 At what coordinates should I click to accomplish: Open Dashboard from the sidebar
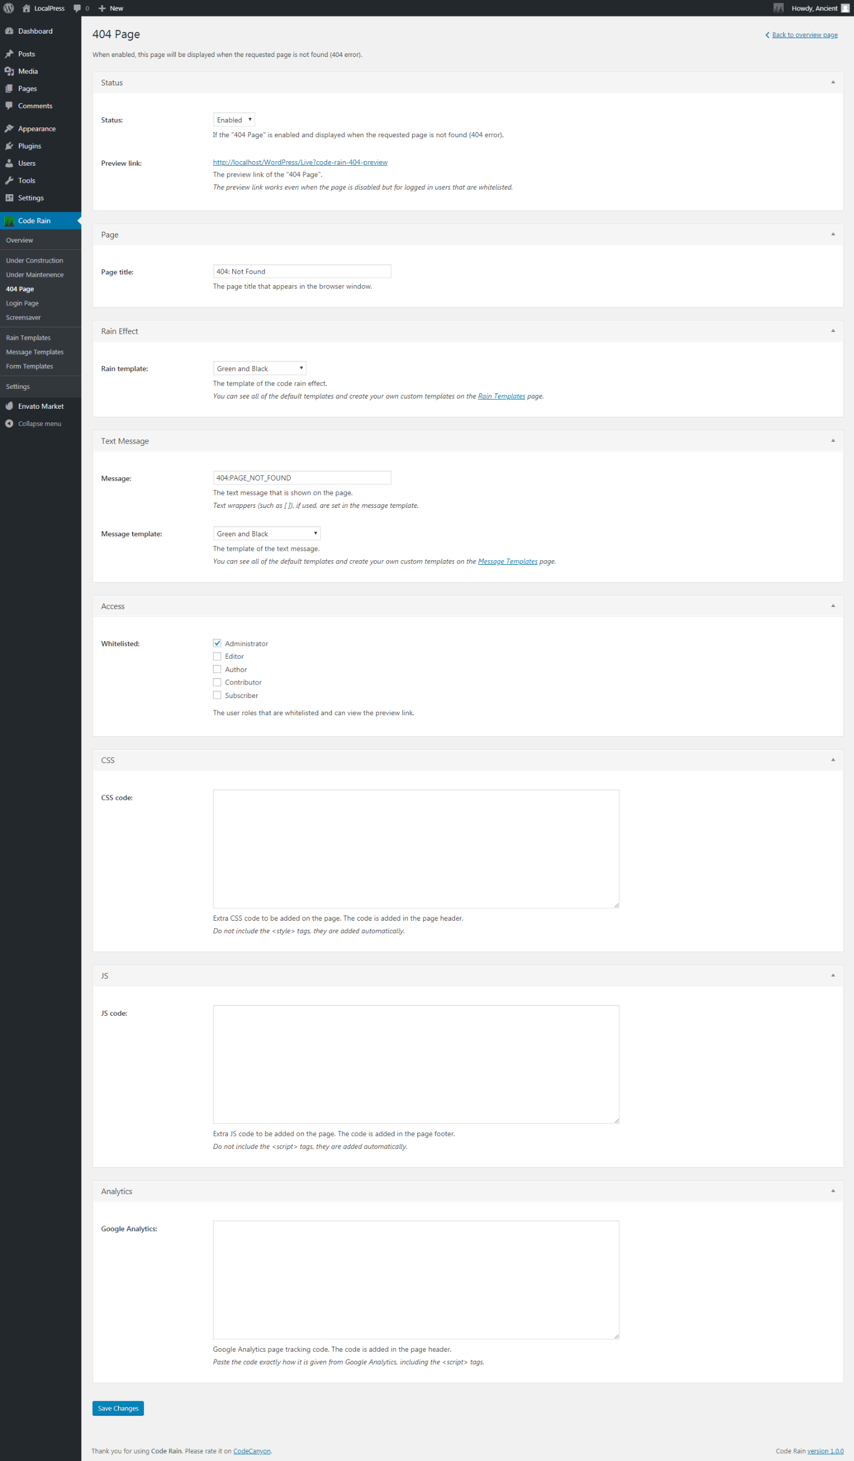point(35,31)
